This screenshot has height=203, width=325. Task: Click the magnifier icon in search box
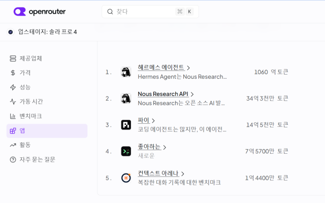click(x=110, y=12)
